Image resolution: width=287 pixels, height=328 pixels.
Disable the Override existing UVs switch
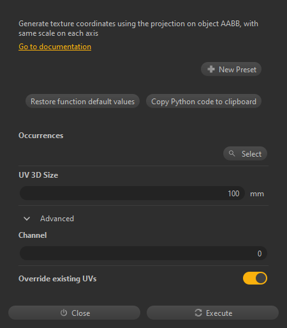[x=255, y=278]
